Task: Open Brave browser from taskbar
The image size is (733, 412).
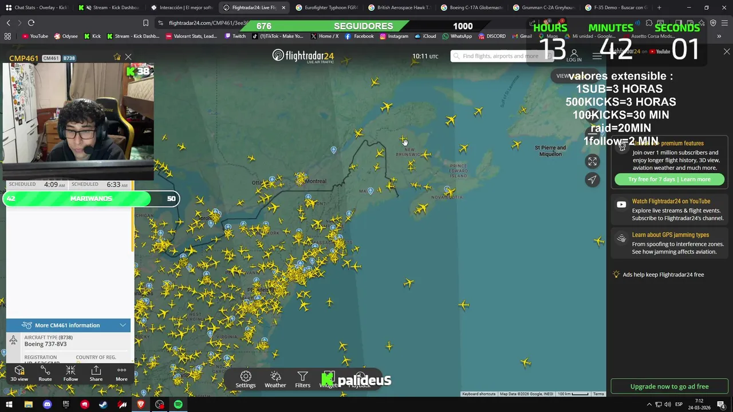Action: point(141,405)
